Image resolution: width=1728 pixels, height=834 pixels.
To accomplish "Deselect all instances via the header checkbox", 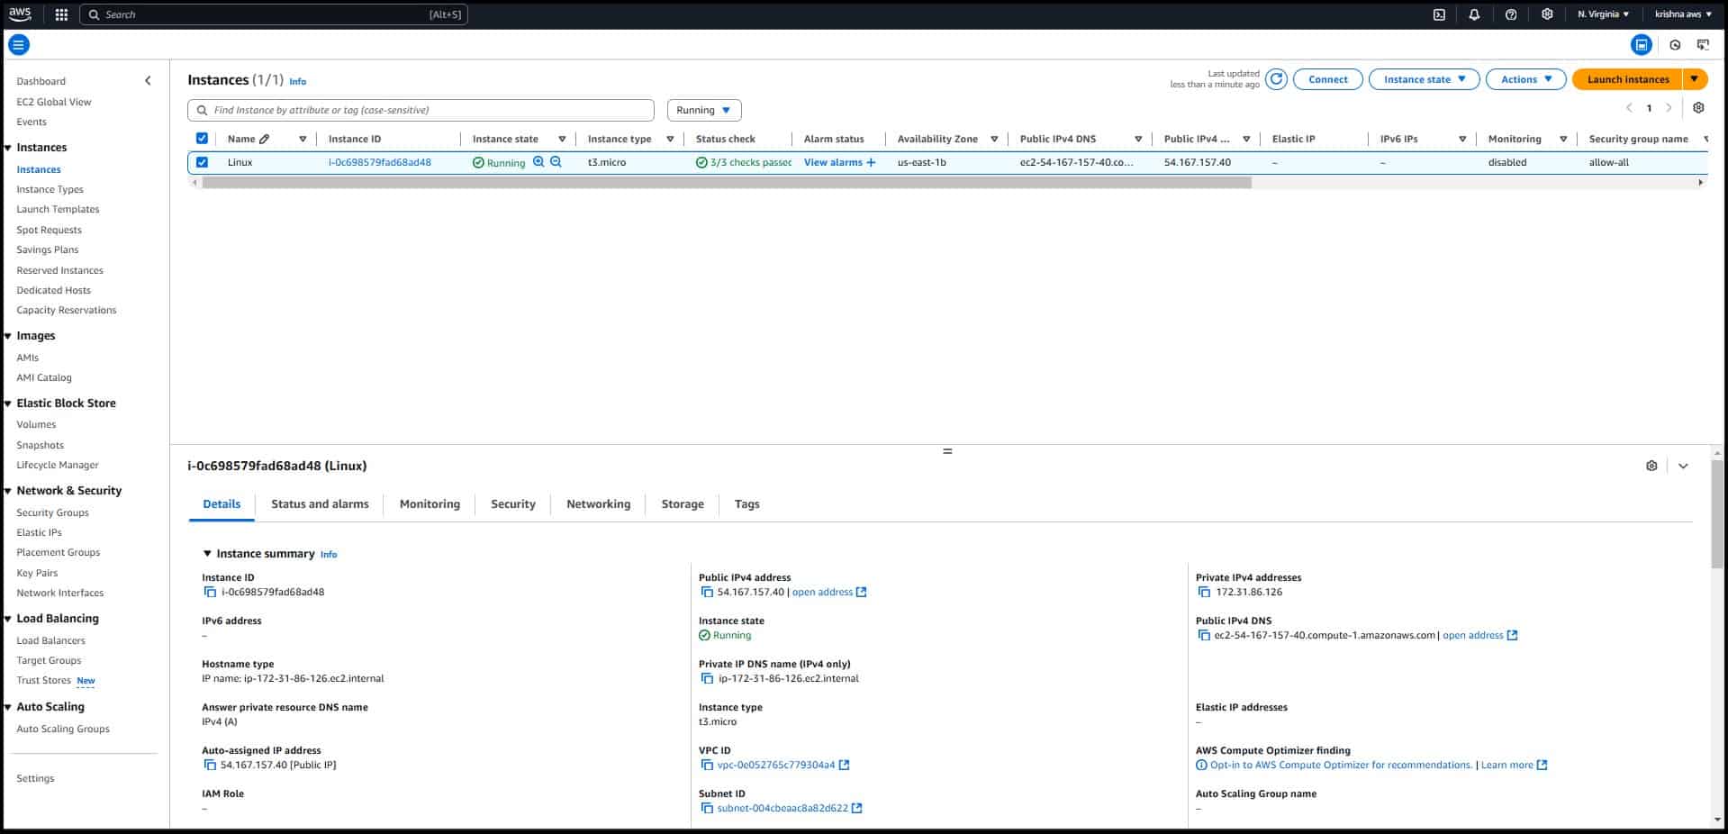I will pos(202,138).
